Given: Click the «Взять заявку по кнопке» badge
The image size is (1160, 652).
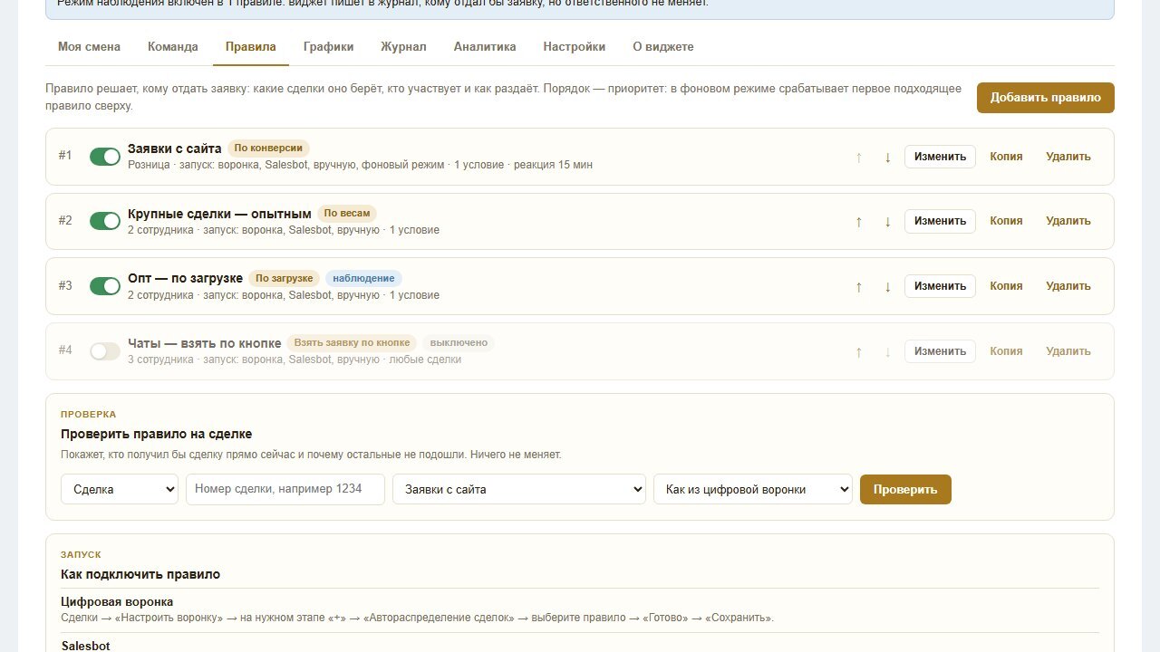Looking at the screenshot, I should (353, 343).
